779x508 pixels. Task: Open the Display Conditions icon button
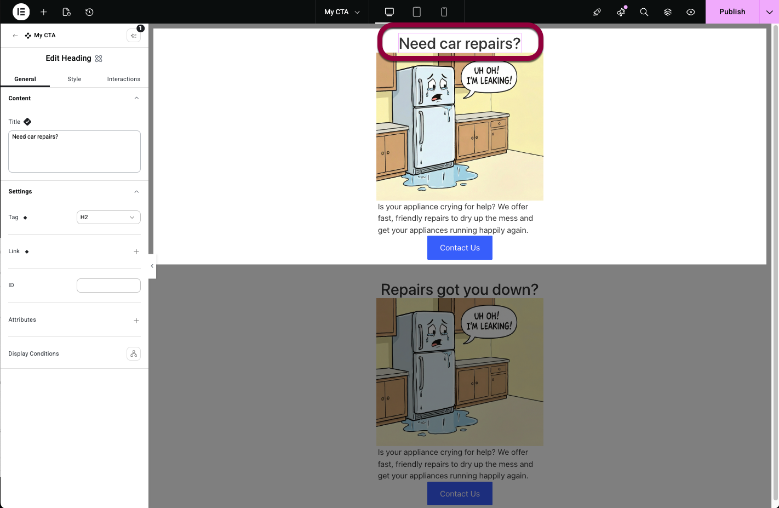click(x=134, y=353)
